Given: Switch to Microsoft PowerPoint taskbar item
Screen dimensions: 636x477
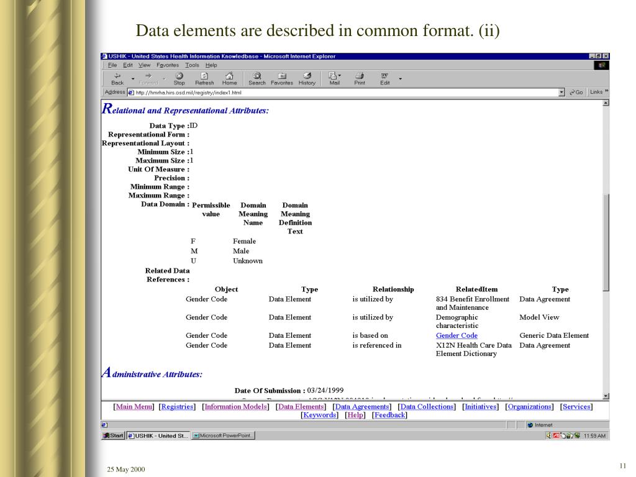Looking at the screenshot, I should pos(223,435).
